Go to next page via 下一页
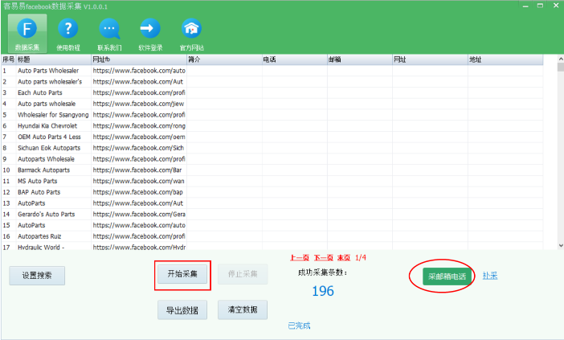This screenshot has width=564, height=340. coord(323,257)
